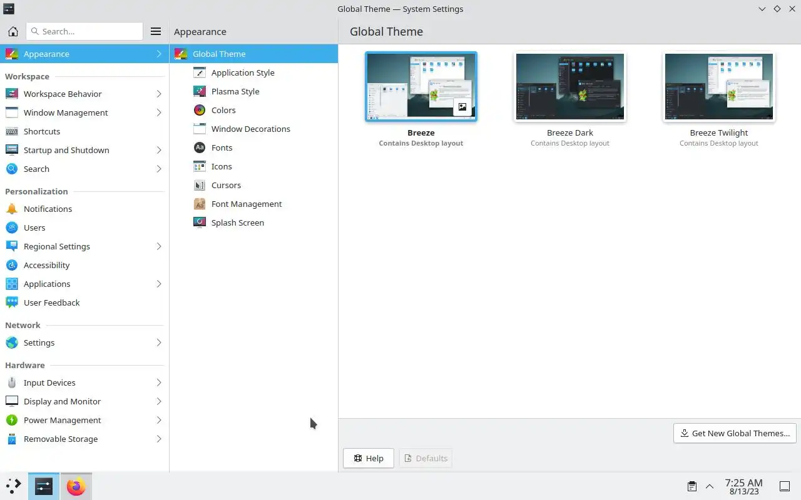This screenshot has width=801, height=500.
Task: Click the Cursors icon
Action: point(200,185)
